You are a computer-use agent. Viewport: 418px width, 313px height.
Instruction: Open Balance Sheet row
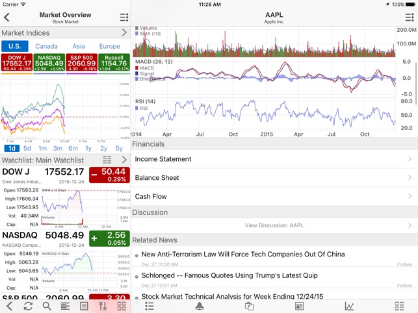pyautogui.click(x=274, y=178)
